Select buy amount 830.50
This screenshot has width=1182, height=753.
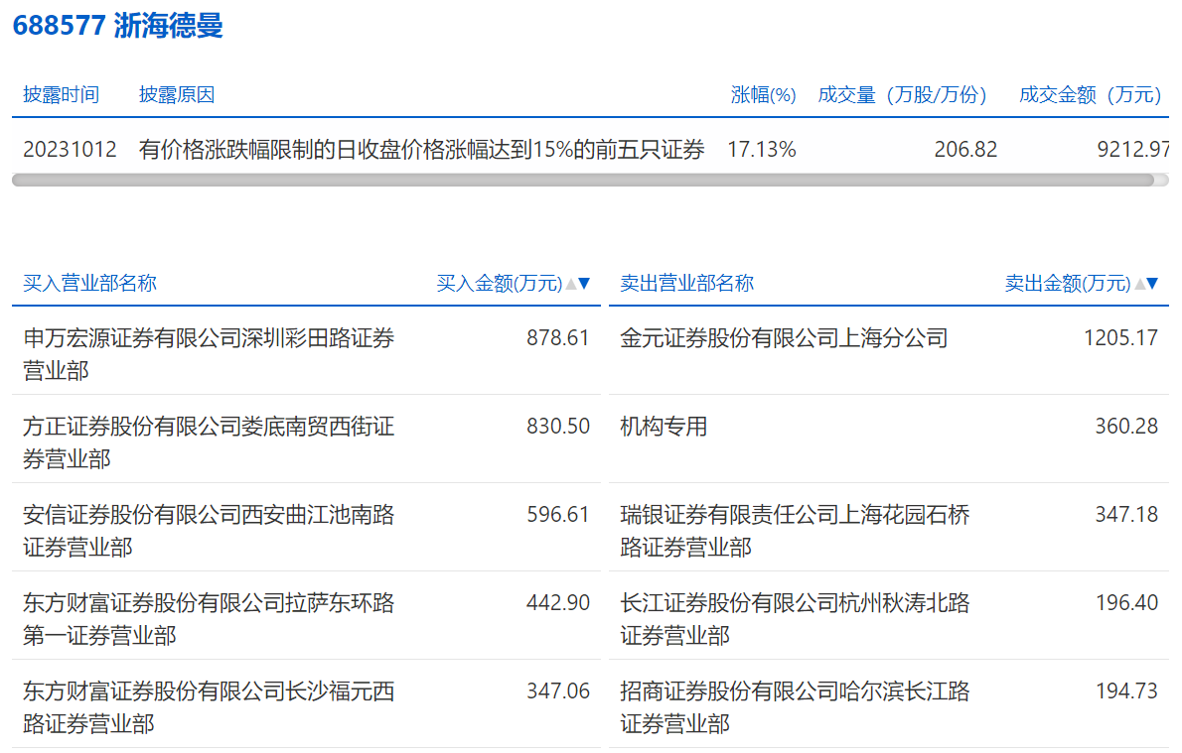(x=558, y=427)
